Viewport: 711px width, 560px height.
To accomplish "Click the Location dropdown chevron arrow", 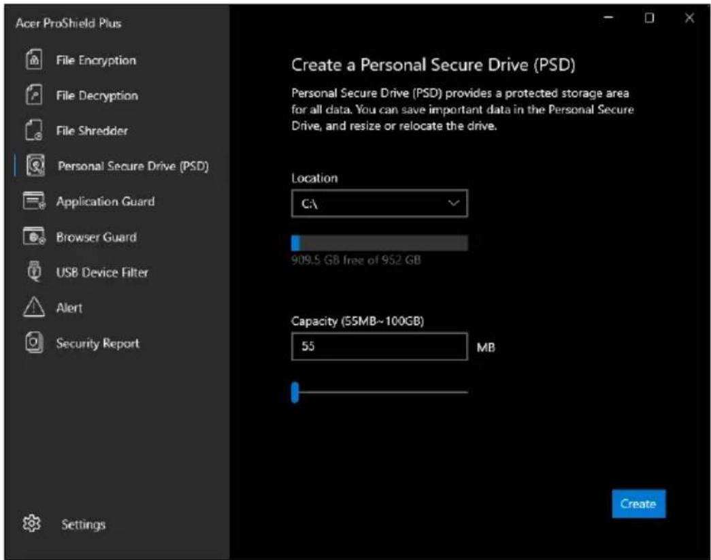I will pyautogui.click(x=454, y=203).
